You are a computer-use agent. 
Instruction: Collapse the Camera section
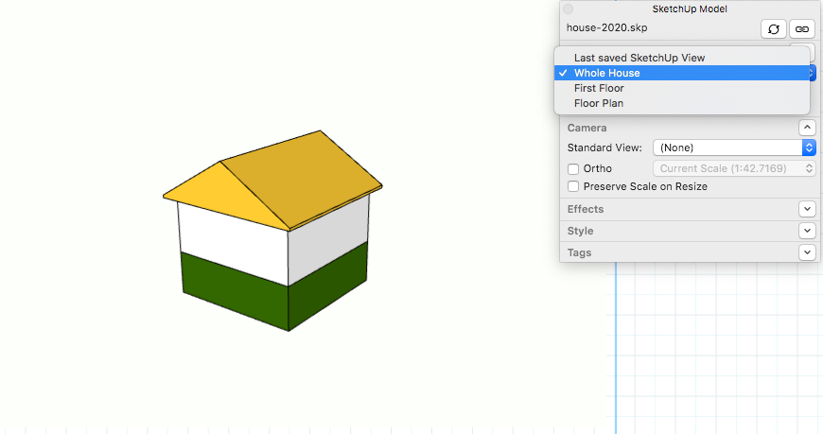coord(807,128)
